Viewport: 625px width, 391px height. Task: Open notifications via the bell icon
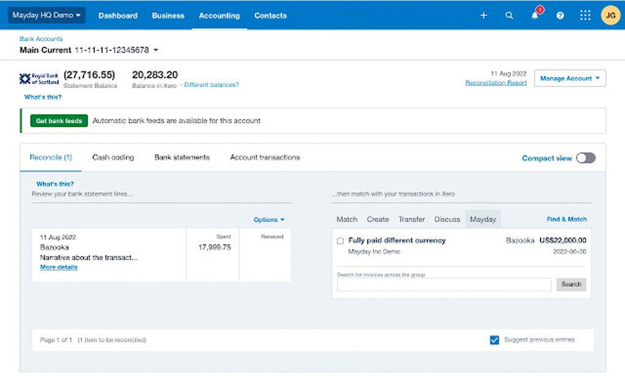point(534,16)
